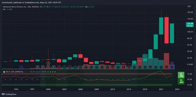Screen dimensions: 196x97
Task: Click the 2021 time axis label
Action: click(161, 89)
